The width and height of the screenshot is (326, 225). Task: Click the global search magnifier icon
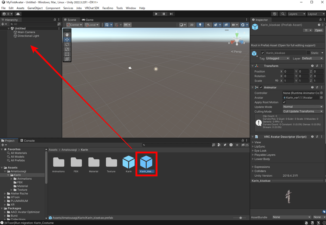tap(283, 14)
